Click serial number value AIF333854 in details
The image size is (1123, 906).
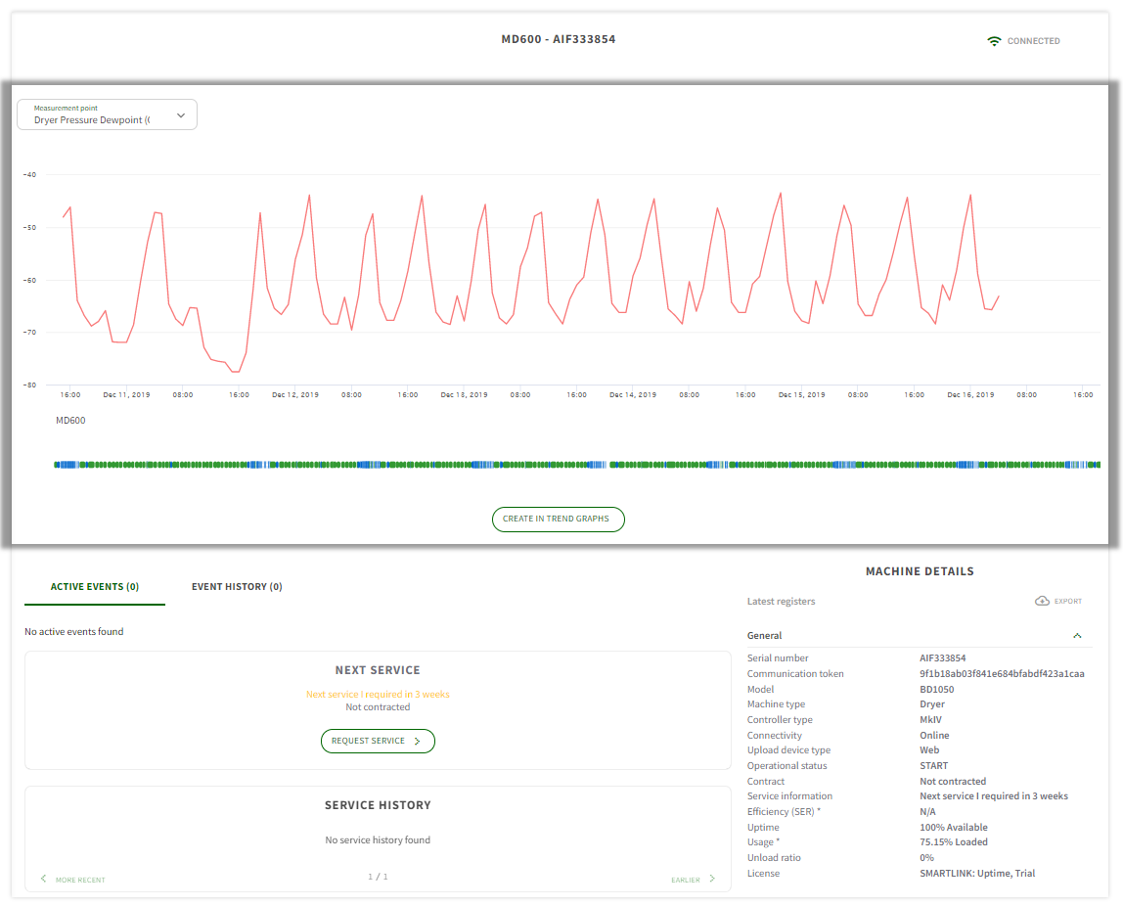[943, 658]
